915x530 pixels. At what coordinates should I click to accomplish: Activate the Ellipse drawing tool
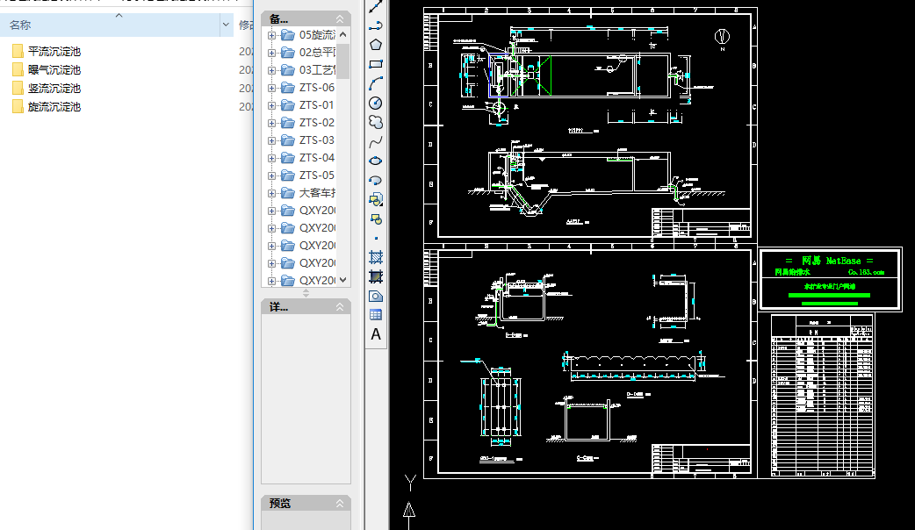[x=376, y=161]
